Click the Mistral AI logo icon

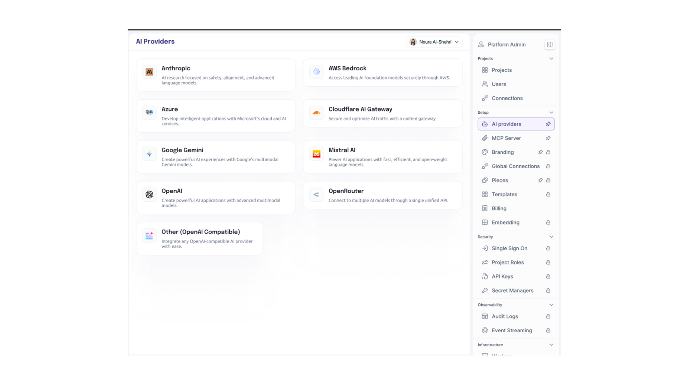[x=316, y=154]
